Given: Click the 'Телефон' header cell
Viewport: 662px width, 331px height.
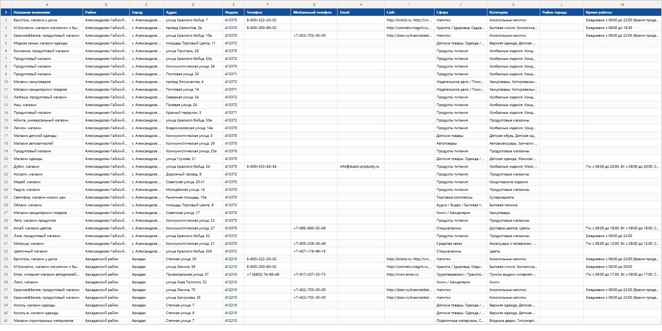Looking at the screenshot, I should pyautogui.click(x=268, y=12).
